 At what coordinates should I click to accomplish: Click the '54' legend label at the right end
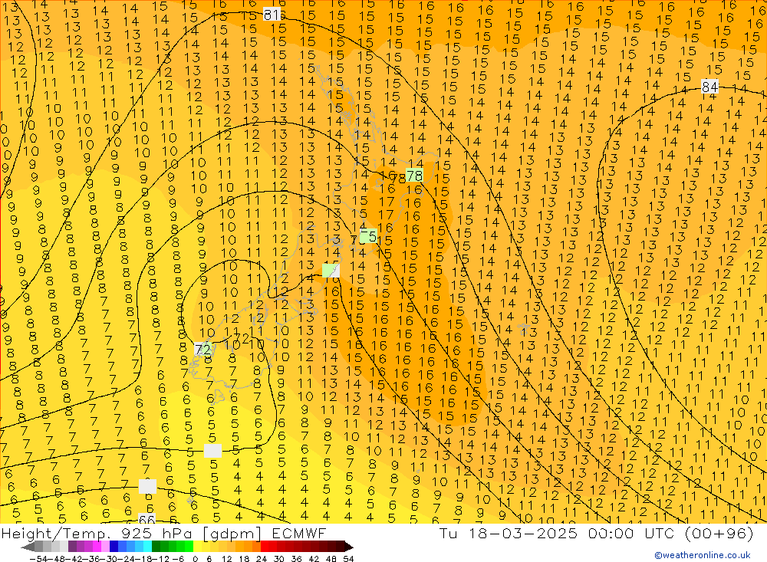[348, 559]
